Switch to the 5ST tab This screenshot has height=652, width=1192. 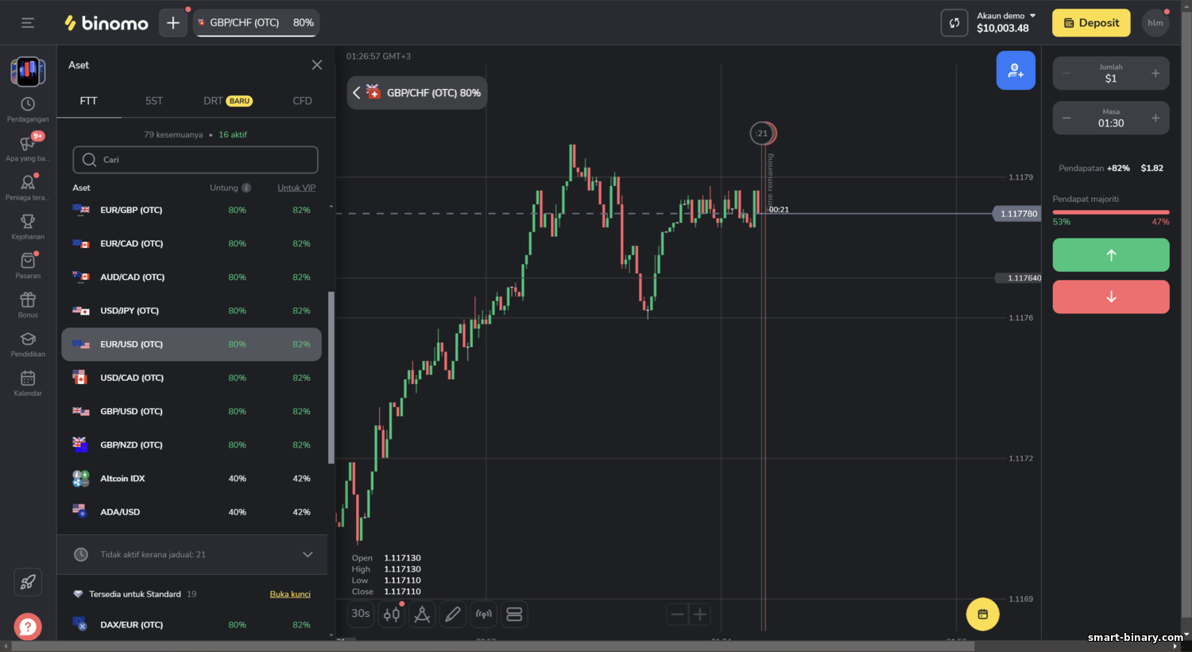coord(154,101)
